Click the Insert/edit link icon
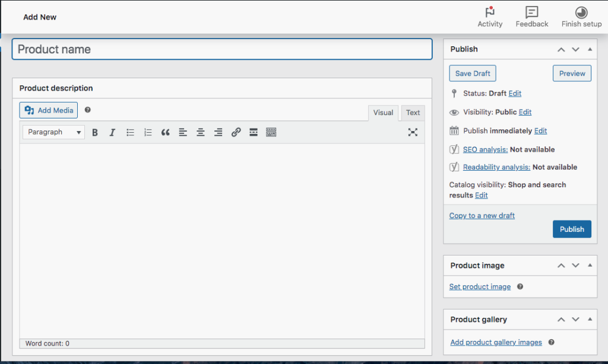Image resolution: width=608 pixels, height=364 pixels. click(236, 132)
